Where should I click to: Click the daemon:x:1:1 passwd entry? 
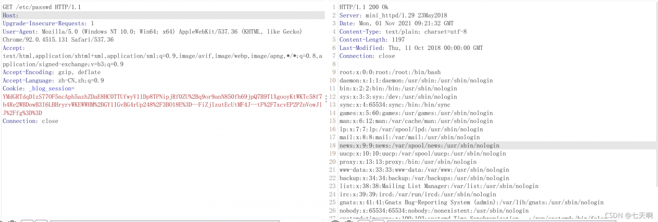(x=416, y=81)
